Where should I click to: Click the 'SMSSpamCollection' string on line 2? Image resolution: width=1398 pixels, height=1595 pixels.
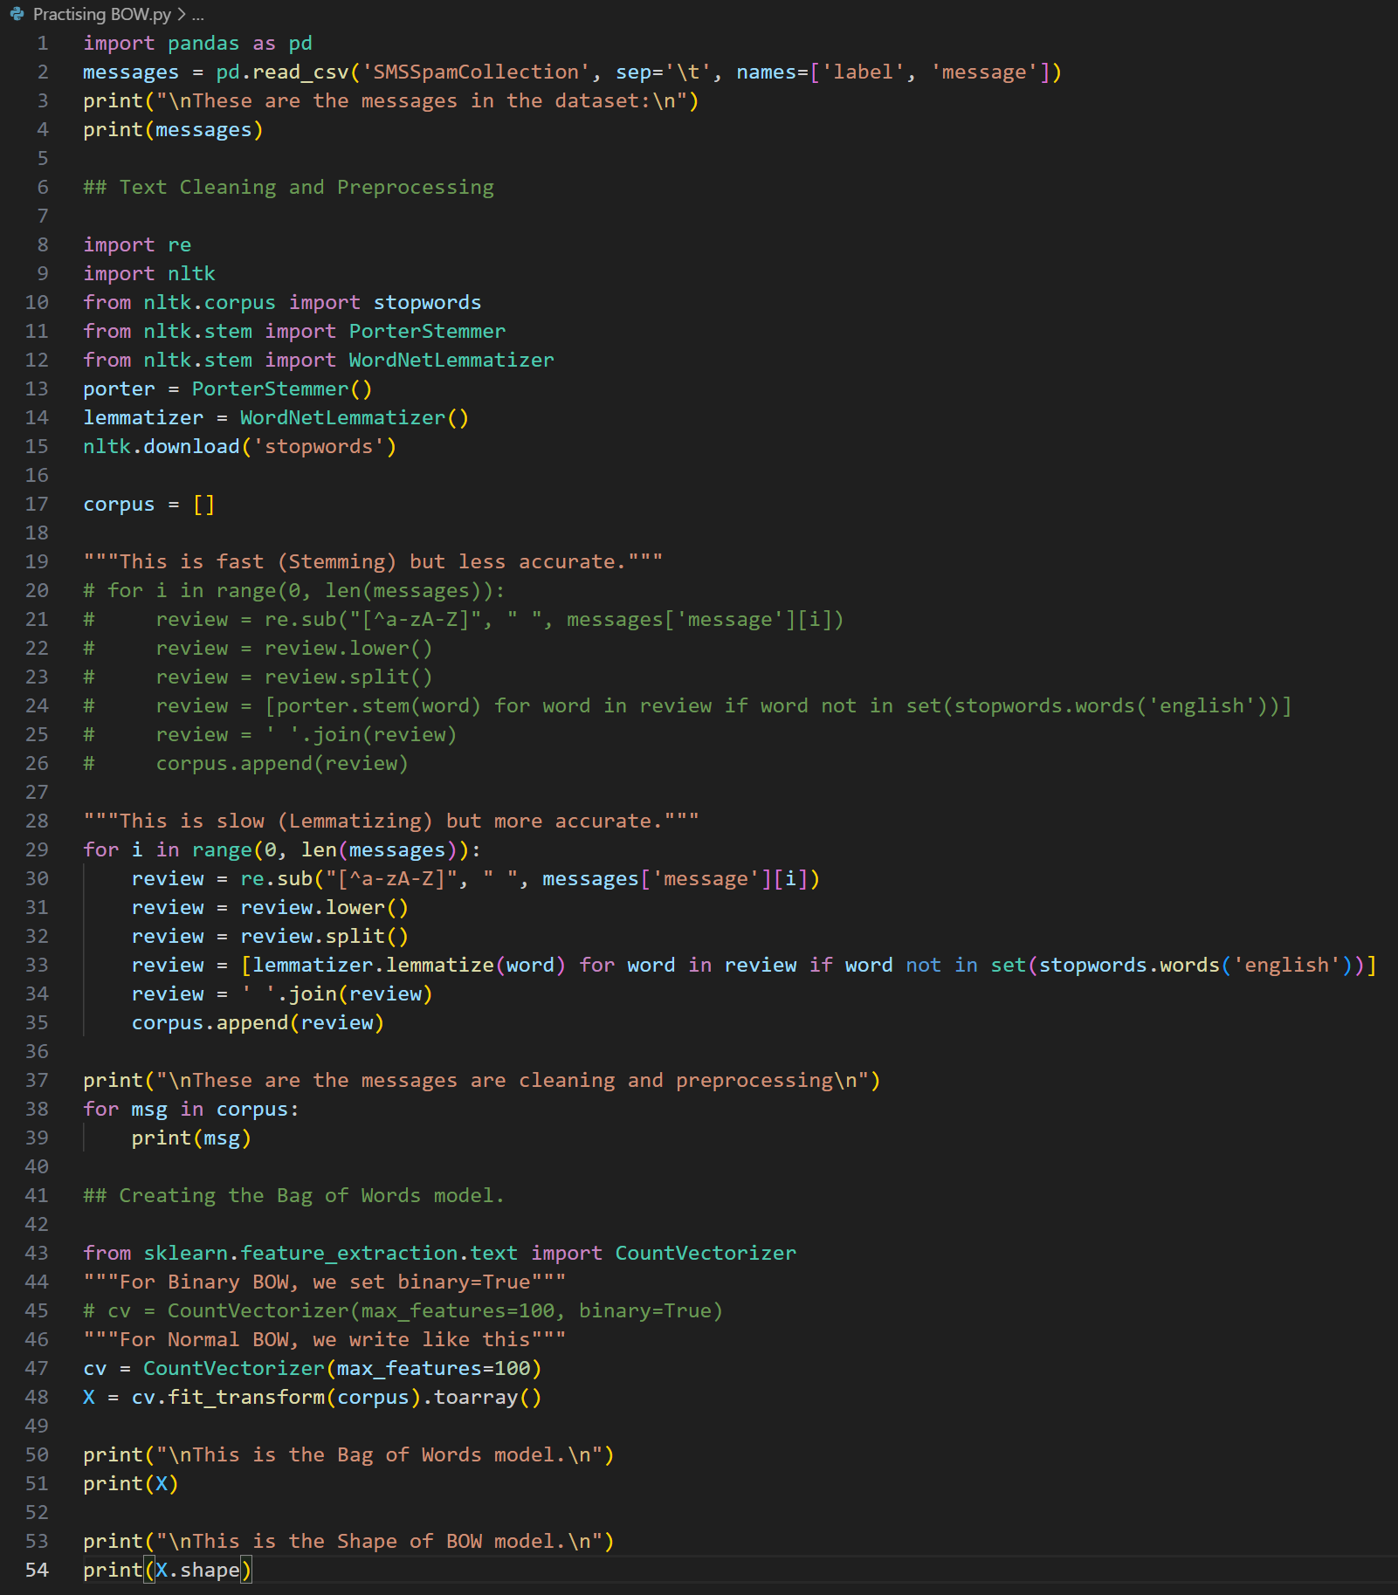coord(476,72)
